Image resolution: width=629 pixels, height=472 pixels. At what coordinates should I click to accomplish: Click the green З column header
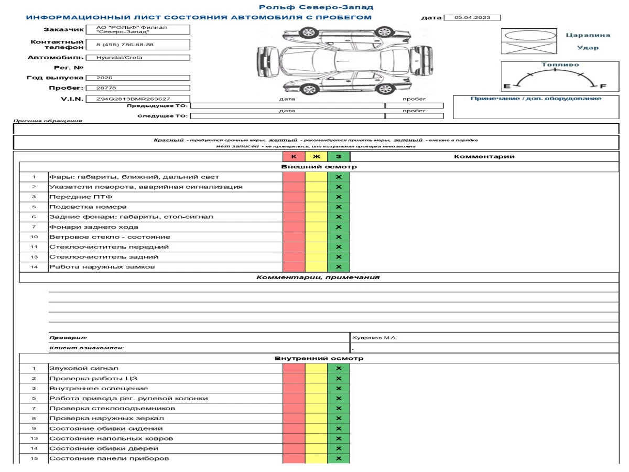tap(338, 156)
